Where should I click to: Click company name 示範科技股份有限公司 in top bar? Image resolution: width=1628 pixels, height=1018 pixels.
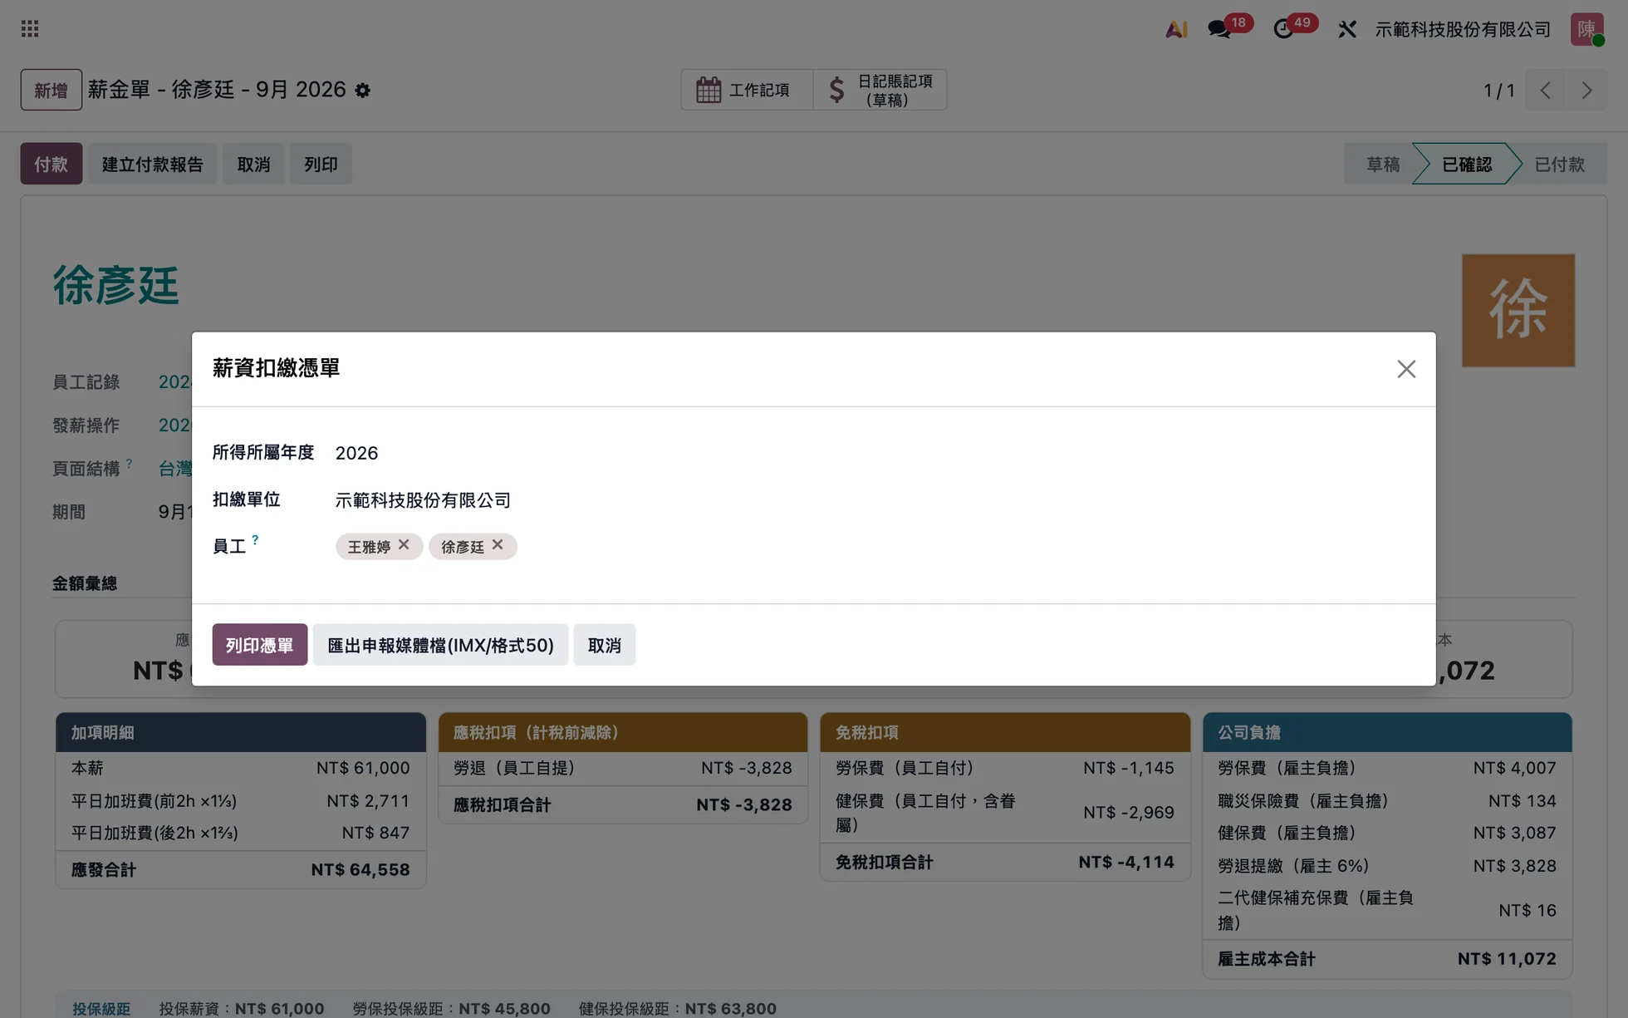1463,29
